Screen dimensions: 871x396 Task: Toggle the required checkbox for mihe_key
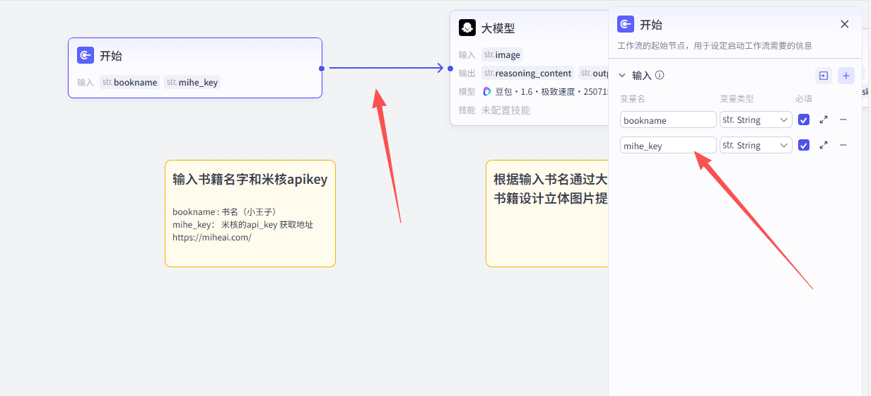coord(803,145)
